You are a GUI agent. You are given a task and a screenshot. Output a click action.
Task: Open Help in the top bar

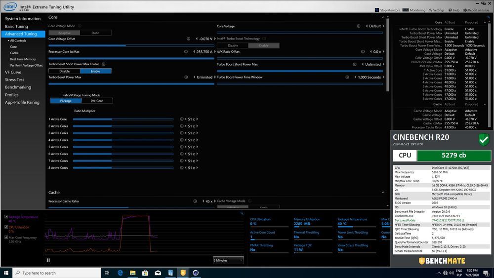(x=454, y=10)
